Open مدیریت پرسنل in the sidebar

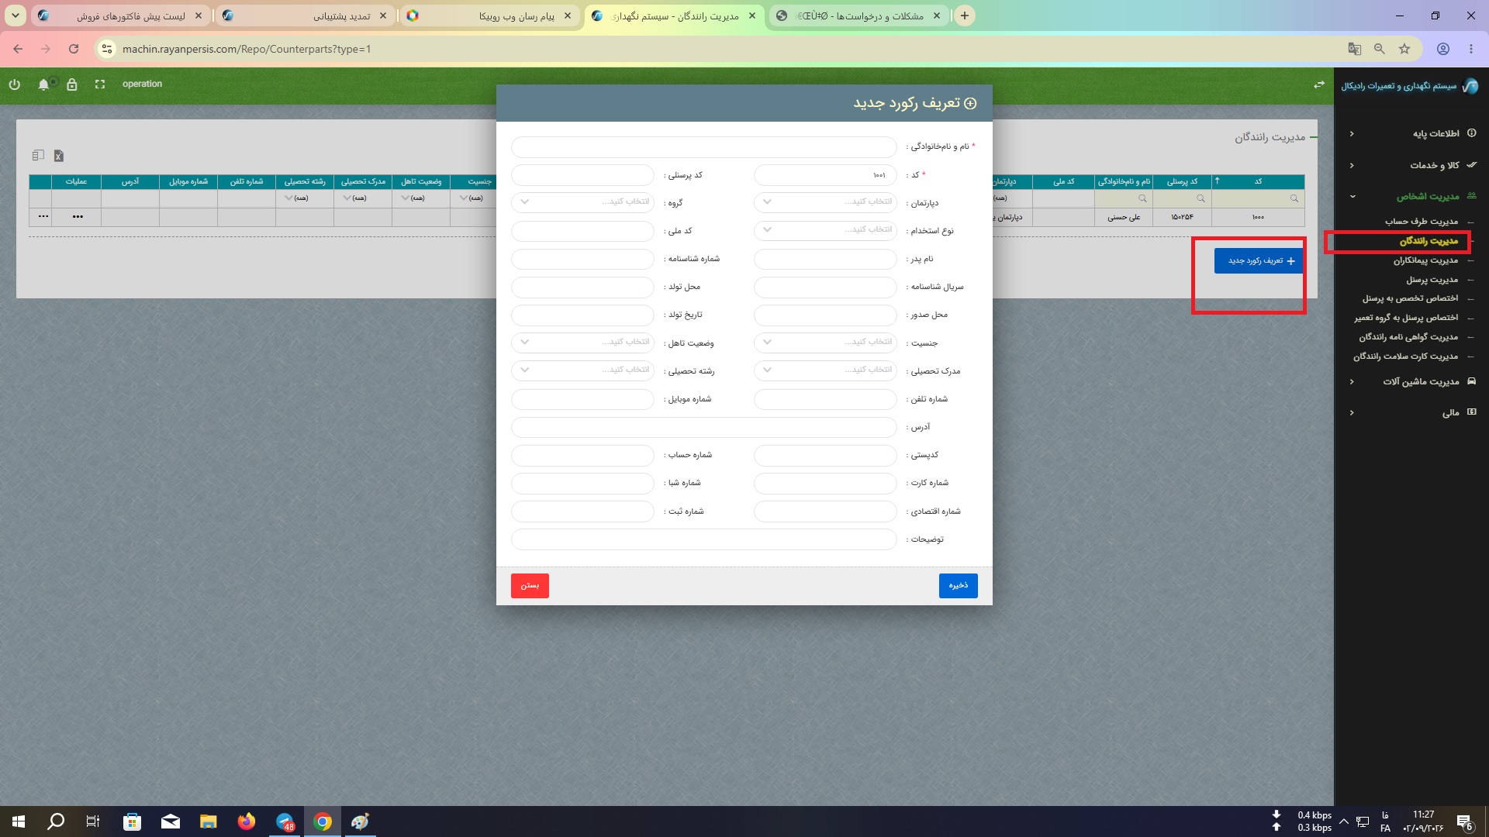pyautogui.click(x=1432, y=280)
